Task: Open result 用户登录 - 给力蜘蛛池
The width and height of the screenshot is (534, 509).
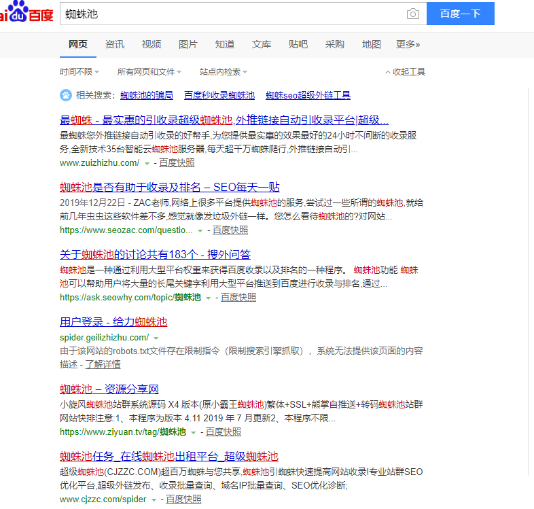Action: (113, 322)
